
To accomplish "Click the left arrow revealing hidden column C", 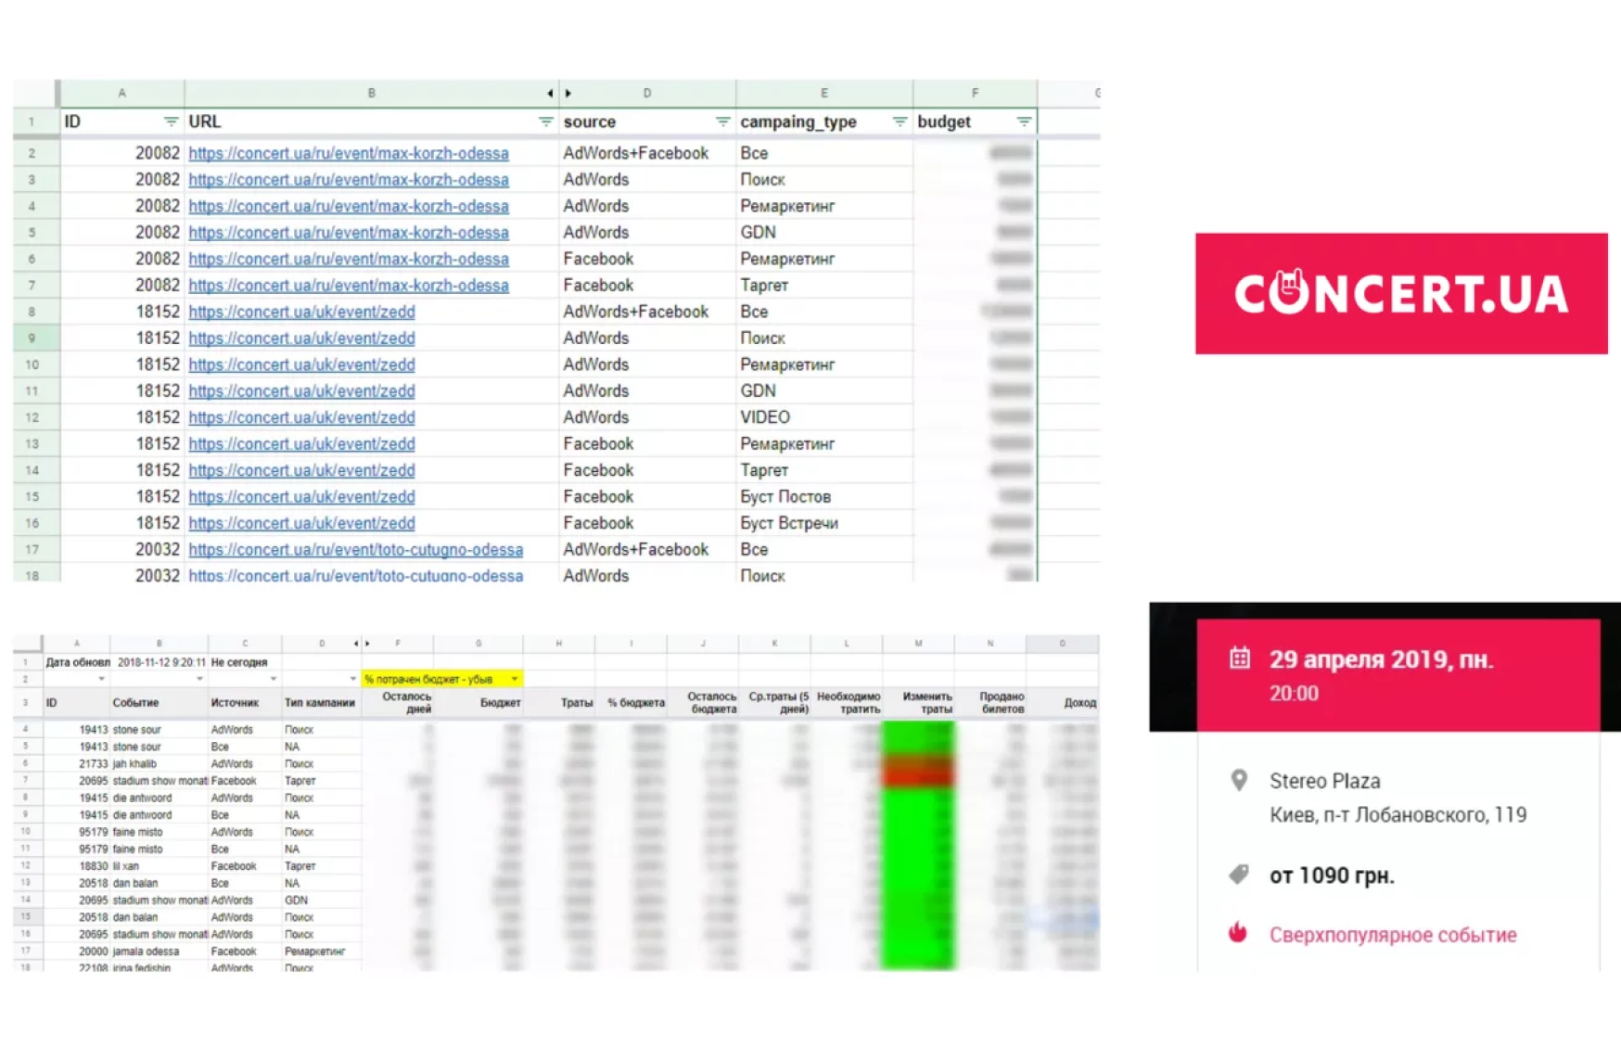I will [x=550, y=93].
